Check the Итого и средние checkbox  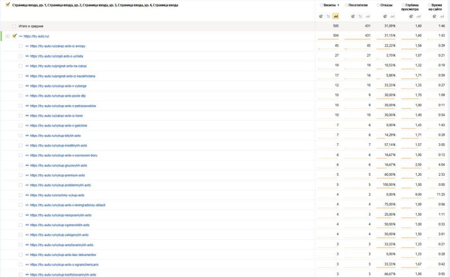tap(15, 26)
